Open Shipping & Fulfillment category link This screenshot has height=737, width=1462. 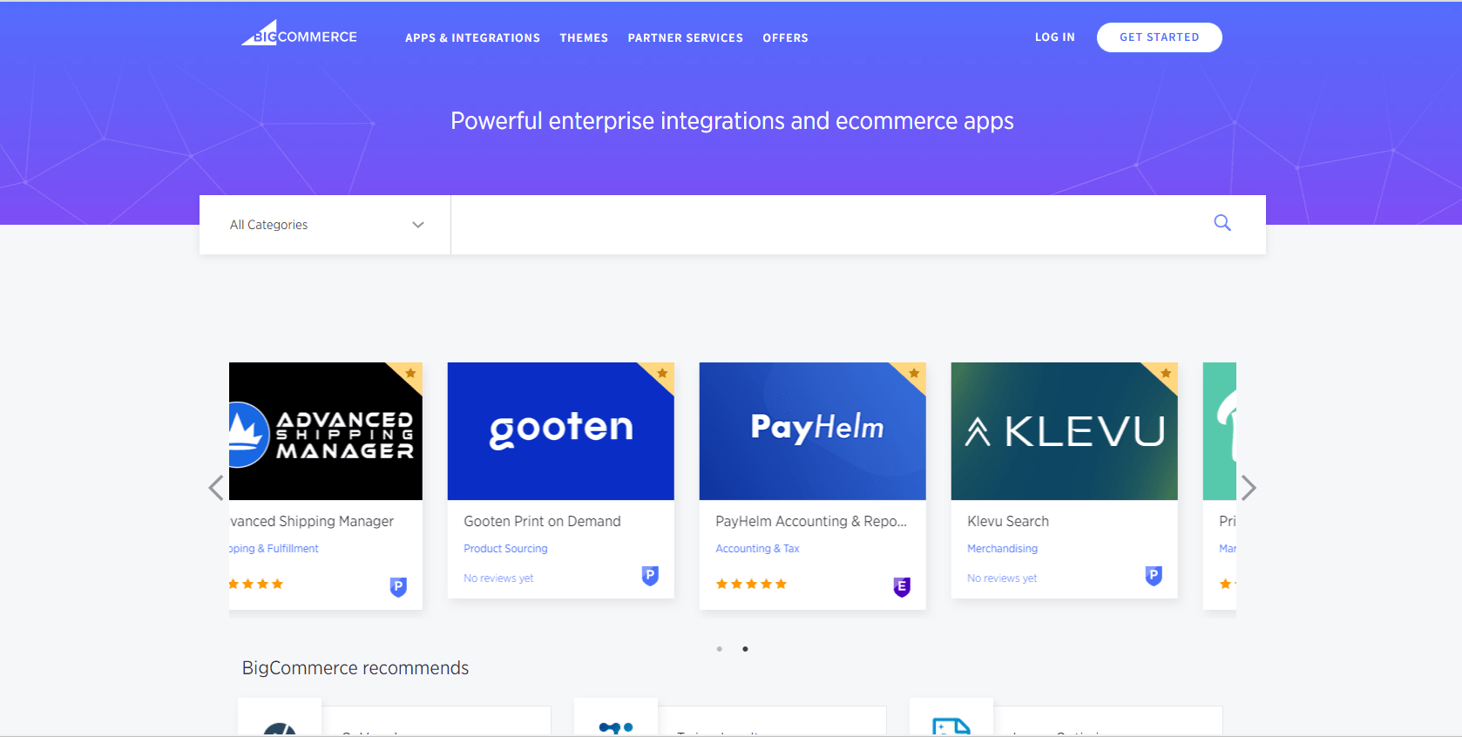click(x=274, y=549)
